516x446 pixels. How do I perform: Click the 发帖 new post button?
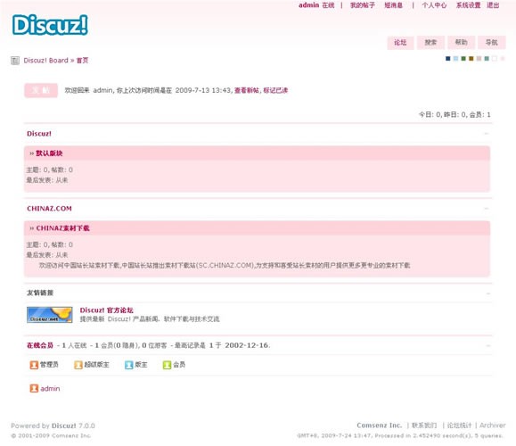click(41, 91)
